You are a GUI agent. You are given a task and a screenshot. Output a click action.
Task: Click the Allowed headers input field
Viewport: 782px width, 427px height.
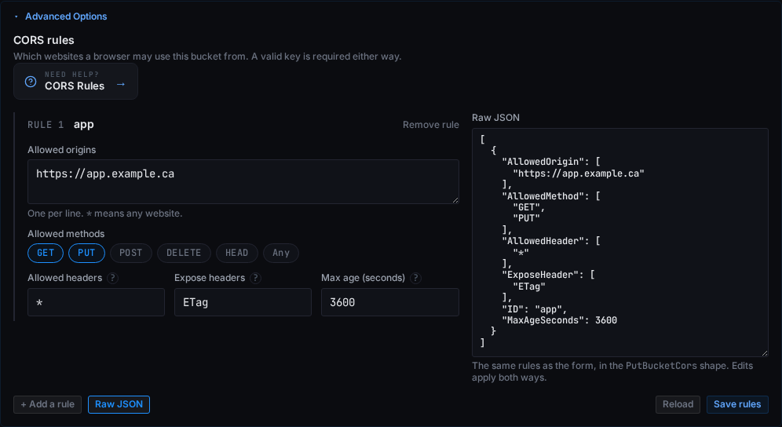[x=96, y=301]
